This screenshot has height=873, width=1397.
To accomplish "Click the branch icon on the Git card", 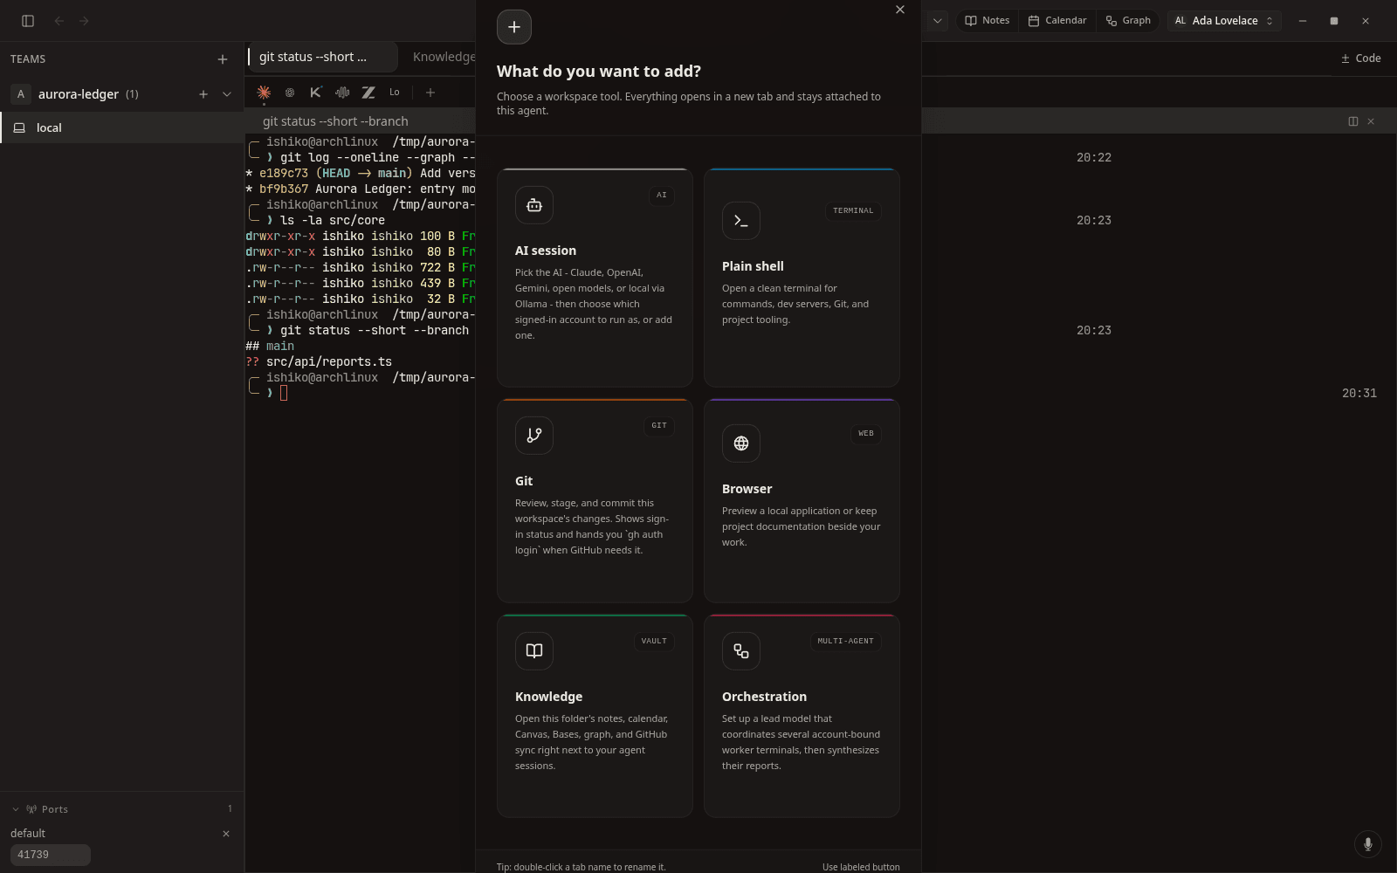I will [534, 436].
